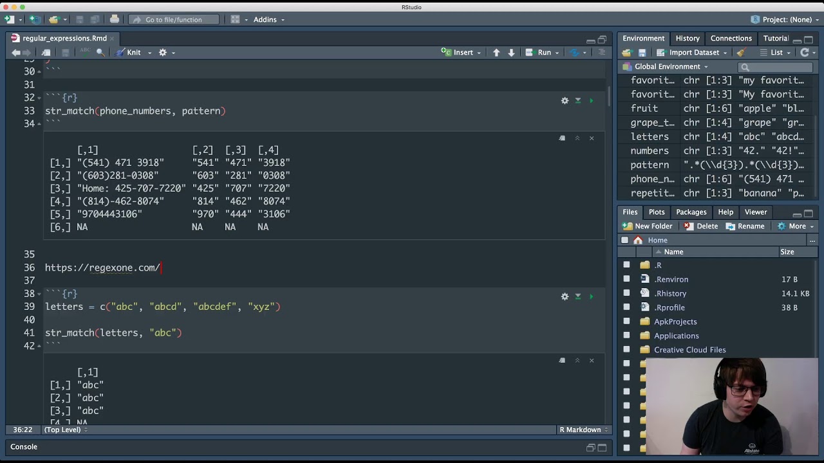Screen dimensions: 824x463
Task: Open the Insert chunk dropdown
Action: pyautogui.click(x=461, y=52)
